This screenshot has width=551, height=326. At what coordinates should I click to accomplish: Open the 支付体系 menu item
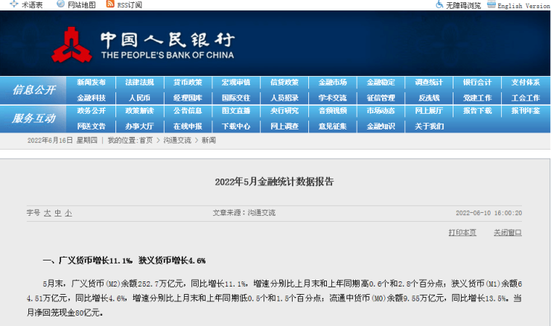[x=526, y=82]
